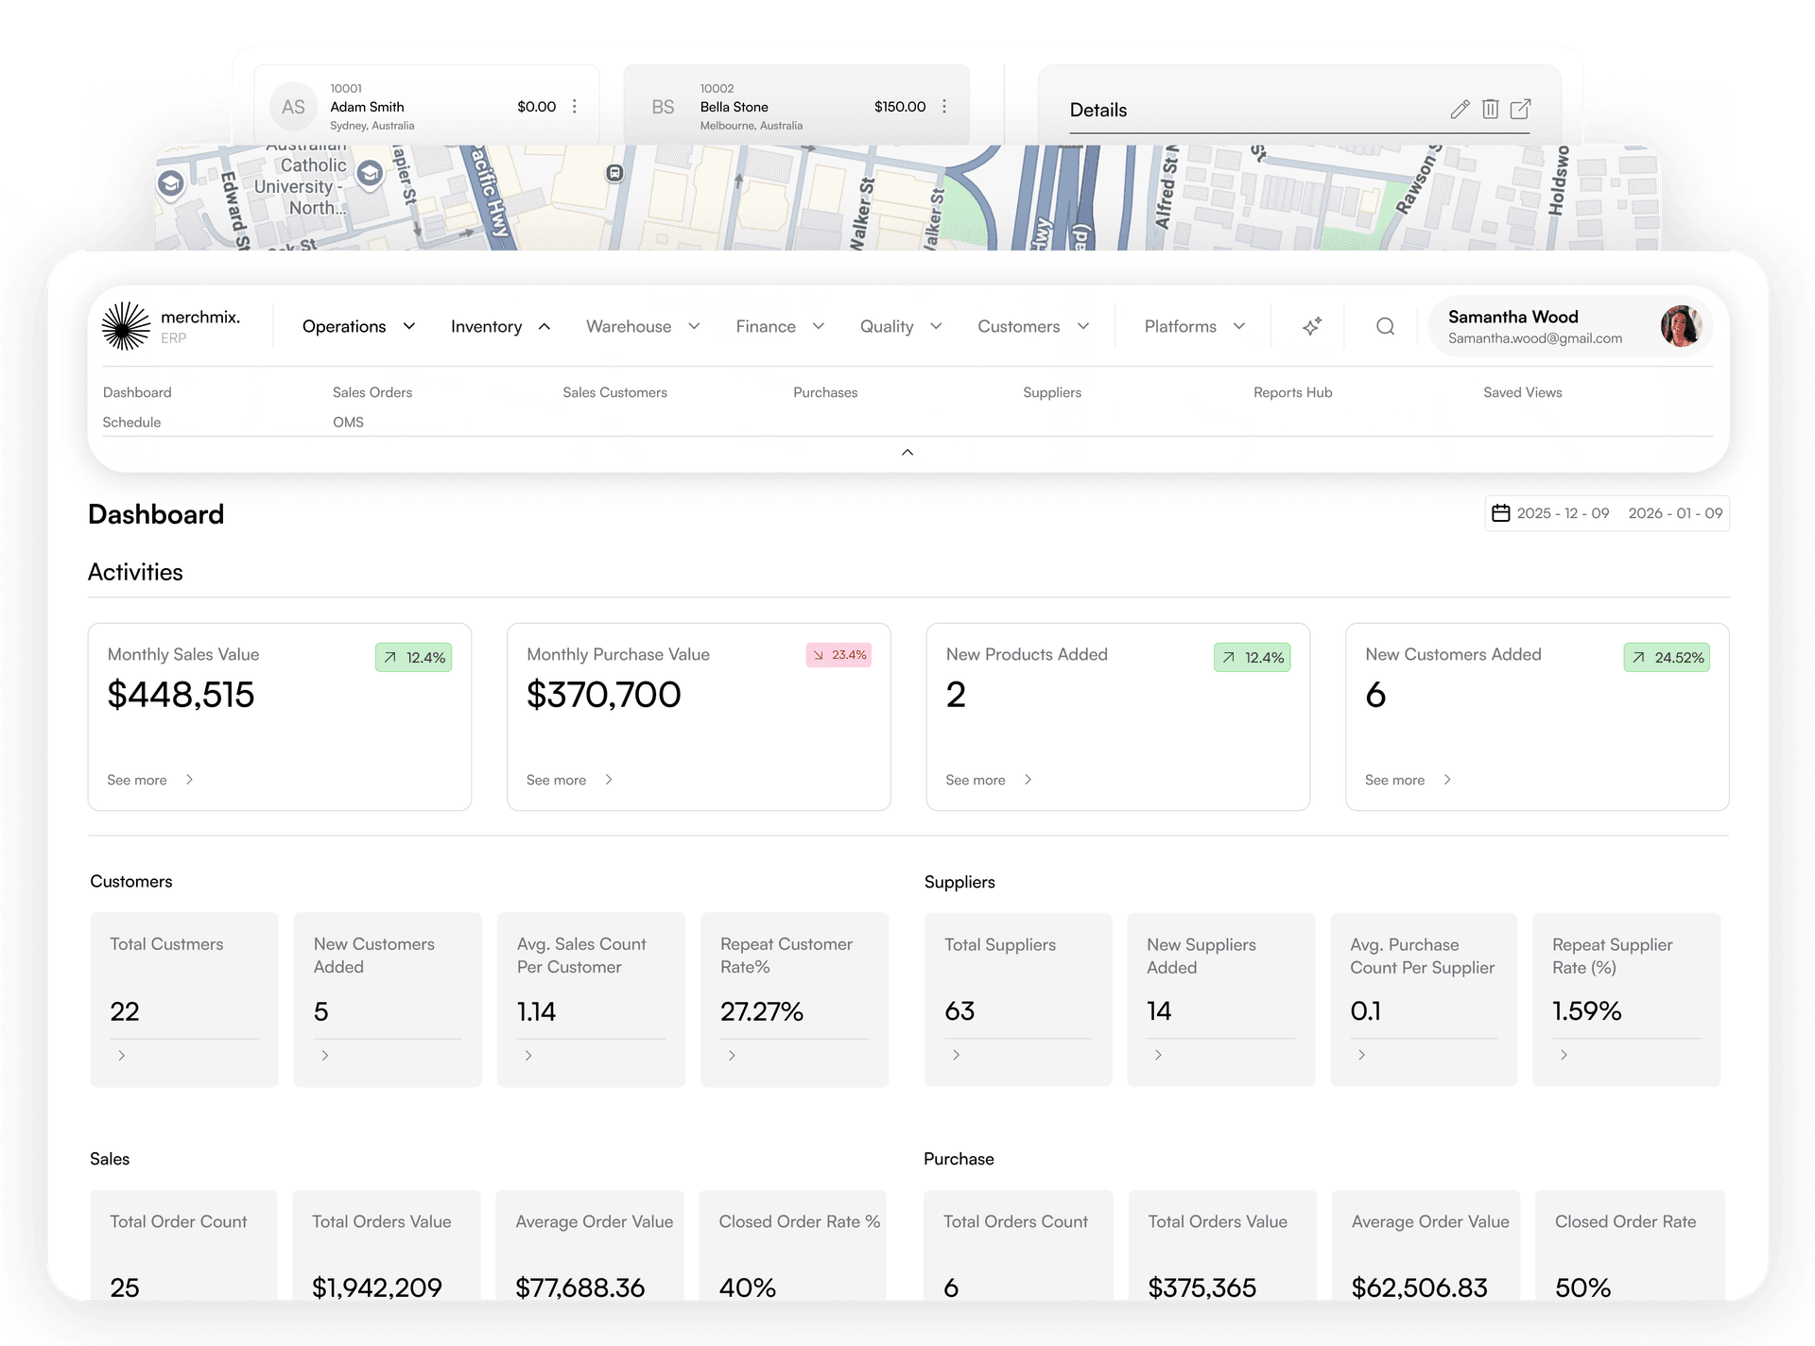Viewport: 1815px width, 1346px height.
Task: Click Samantha Wood's profile avatar
Action: coord(1680,327)
